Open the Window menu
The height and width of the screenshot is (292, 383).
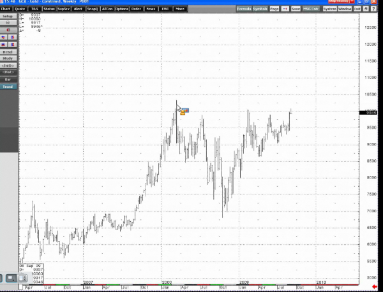(x=345, y=10)
